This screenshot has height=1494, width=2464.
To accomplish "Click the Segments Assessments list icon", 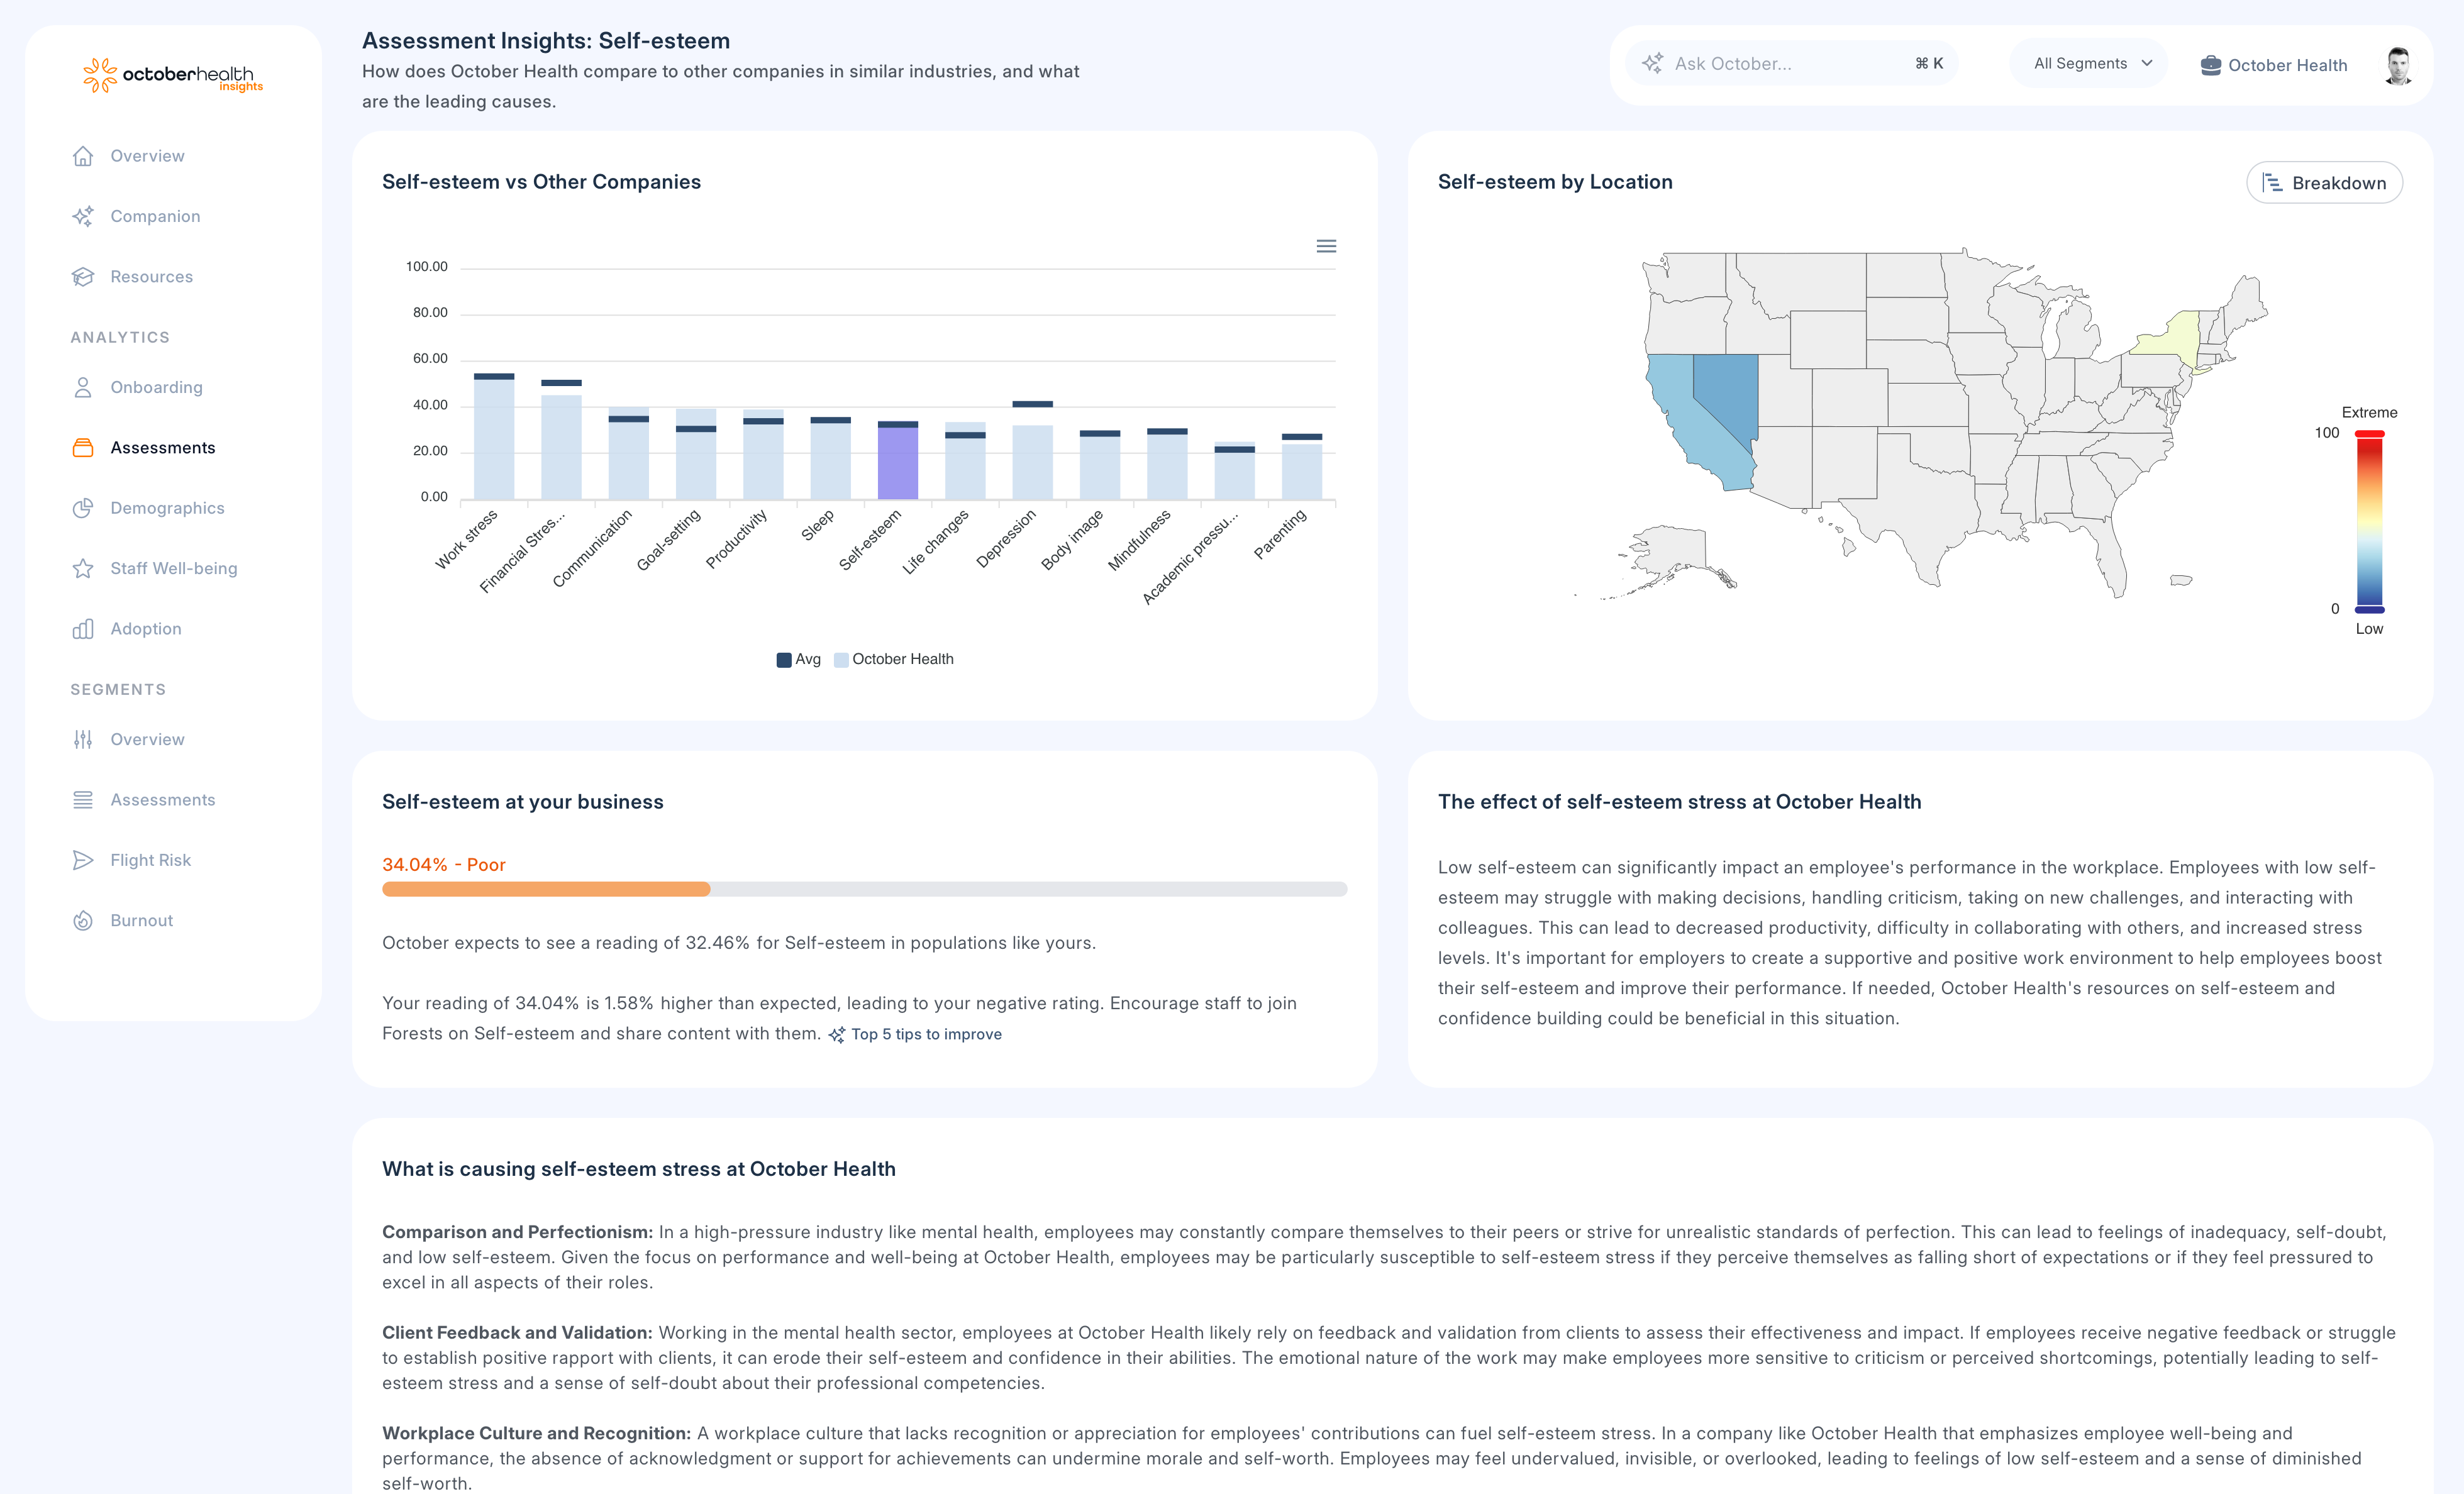I will point(83,800).
